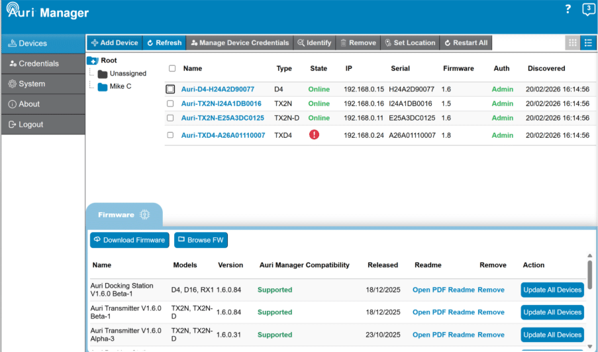Click the Discovered column header
The height and width of the screenshot is (352, 598).
[546, 69]
